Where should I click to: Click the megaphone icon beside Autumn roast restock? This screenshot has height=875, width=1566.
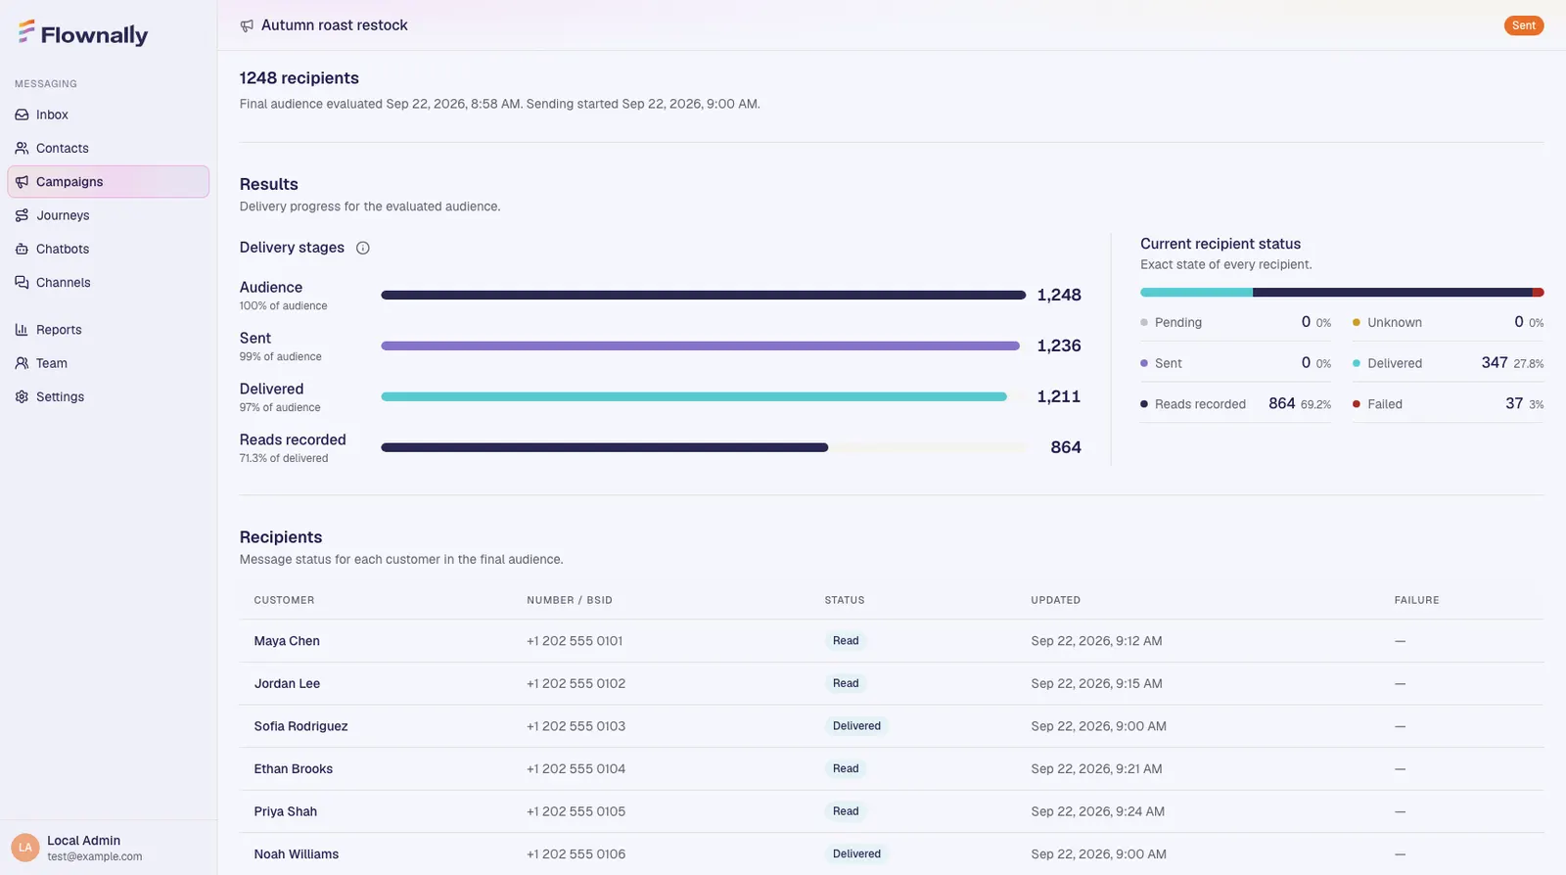[247, 25]
